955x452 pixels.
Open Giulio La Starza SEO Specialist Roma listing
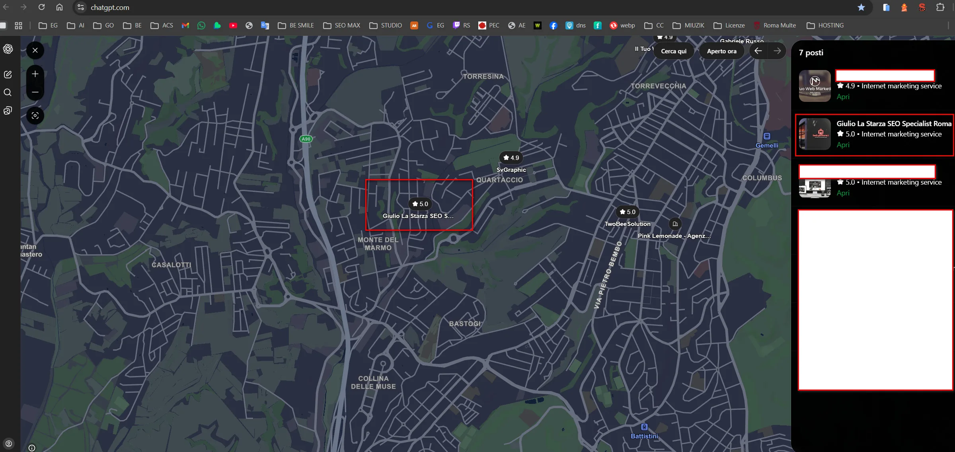tap(875, 134)
